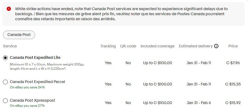Viewport: 249px width, 111px height.
Task: Click the Included coverage column header
Action: (x=158, y=46)
